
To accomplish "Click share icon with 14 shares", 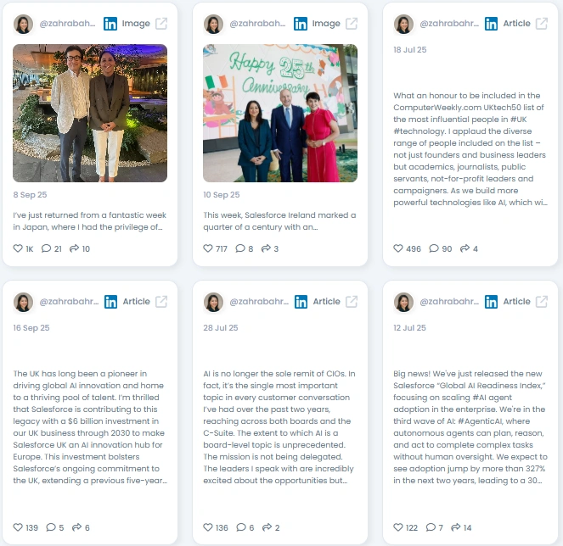I will (456, 527).
